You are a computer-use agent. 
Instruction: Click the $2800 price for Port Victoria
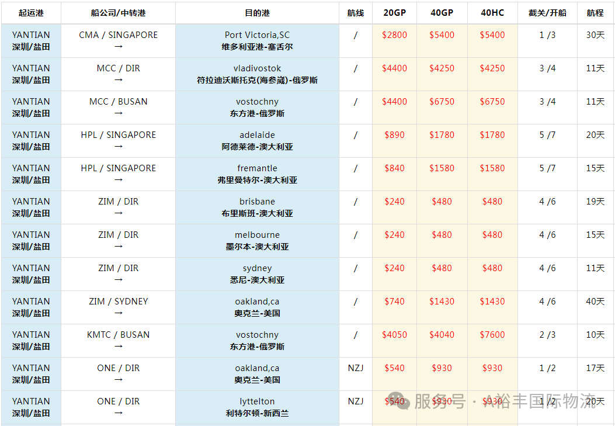[x=395, y=35]
